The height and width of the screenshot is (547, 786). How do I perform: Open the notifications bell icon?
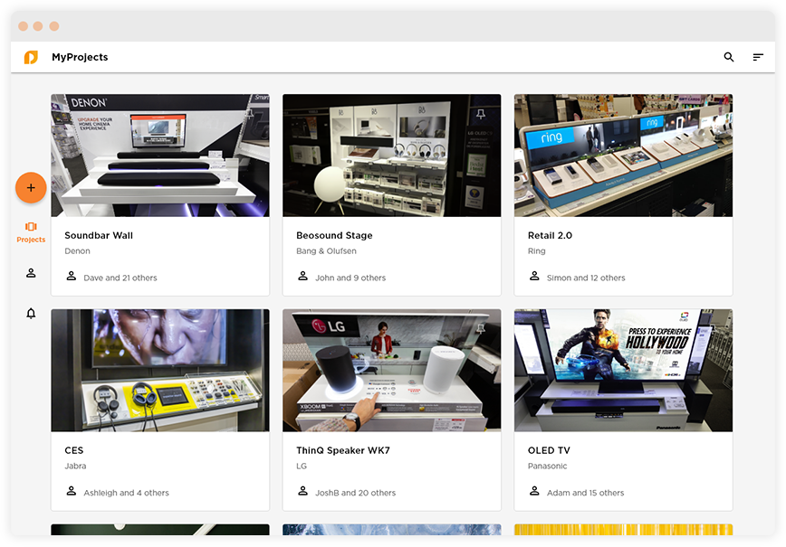[31, 314]
